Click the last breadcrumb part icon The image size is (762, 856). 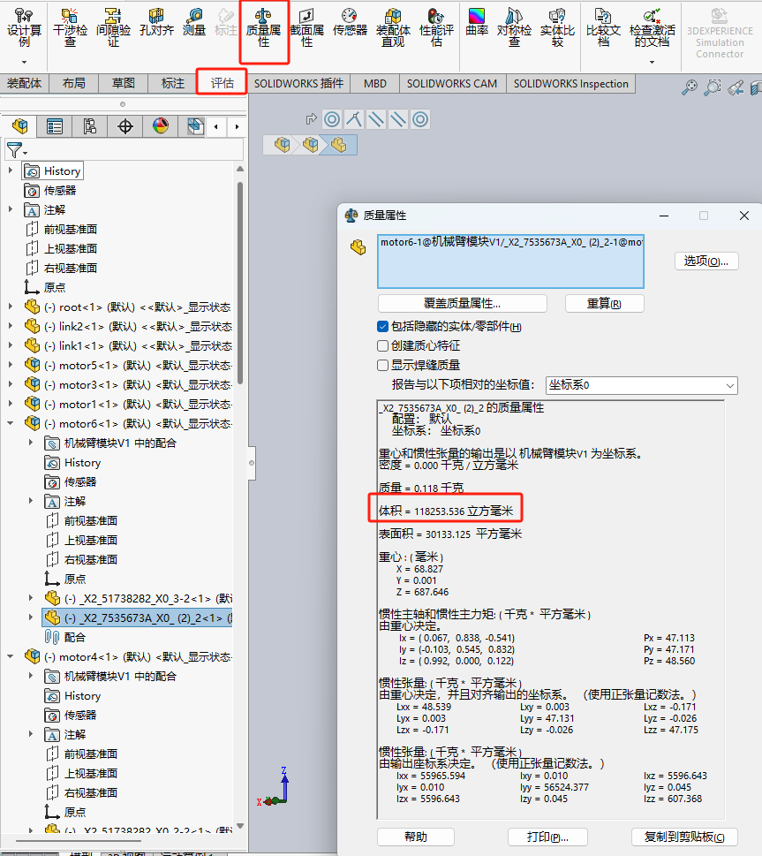point(338,145)
